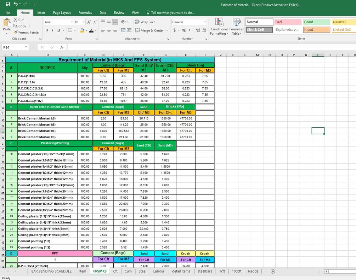Increase font size with the larger A icon
The image size is (356, 280).
tap(89, 22)
